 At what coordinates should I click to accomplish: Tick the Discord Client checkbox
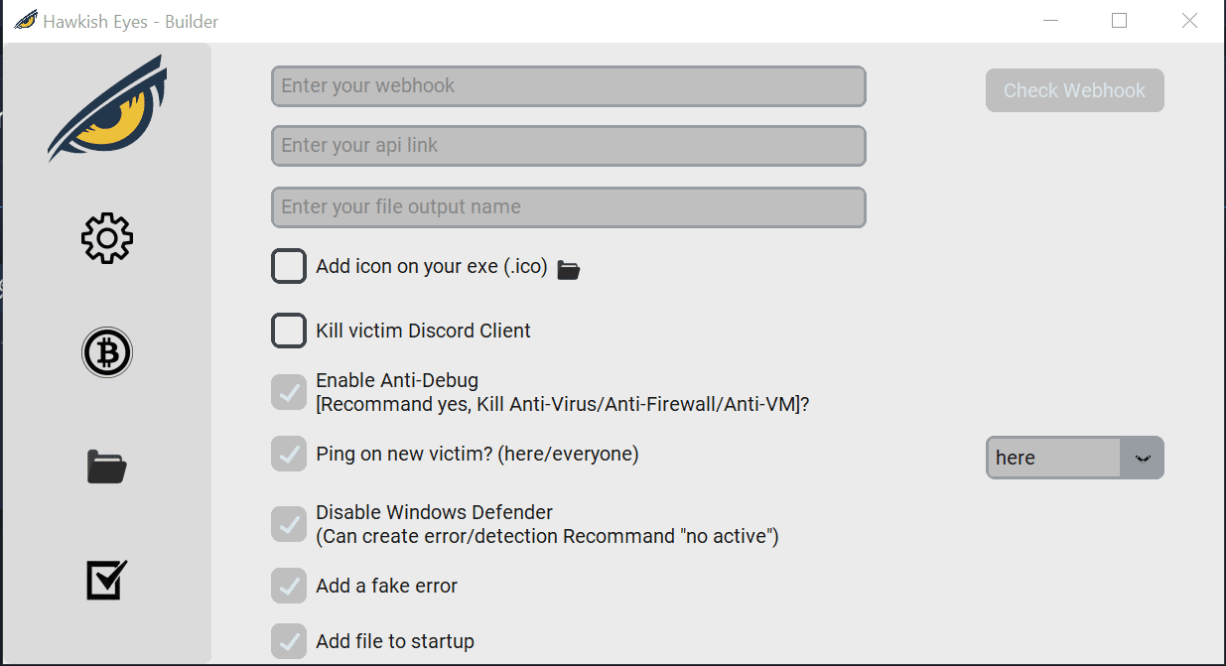289,331
